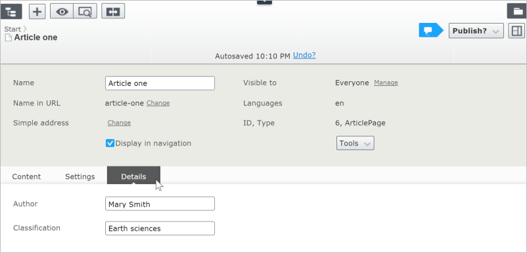Click the Undo? link
Screen dimensions: 527x253
click(x=304, y=55)
